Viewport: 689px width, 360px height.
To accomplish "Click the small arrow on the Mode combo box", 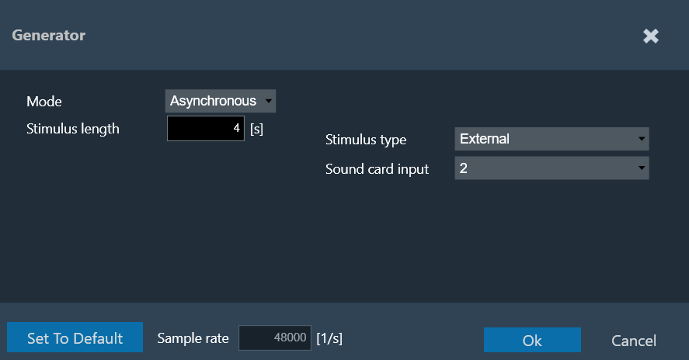I will point(269,101).
